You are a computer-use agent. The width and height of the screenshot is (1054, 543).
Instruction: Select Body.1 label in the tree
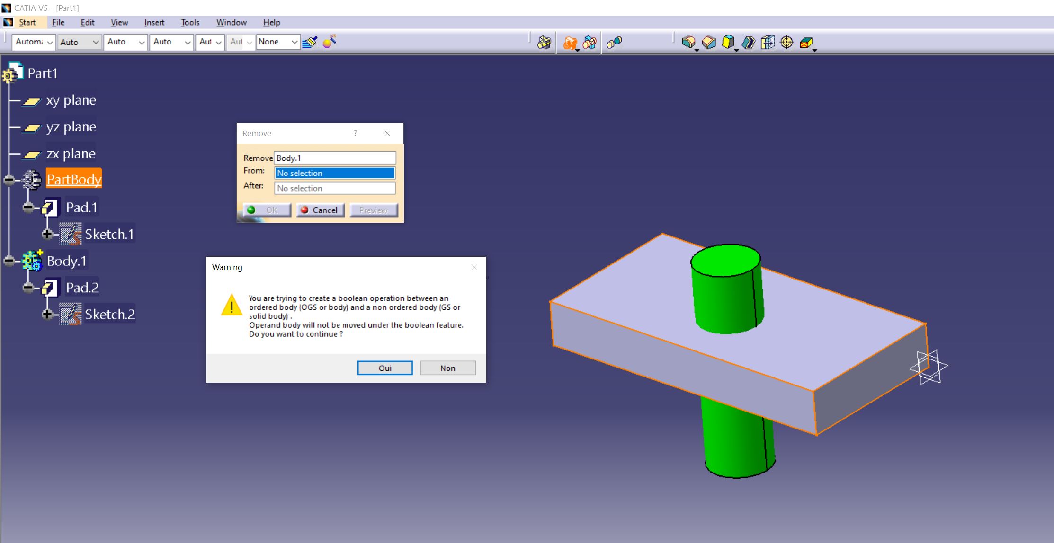click(x=67, y=261)
